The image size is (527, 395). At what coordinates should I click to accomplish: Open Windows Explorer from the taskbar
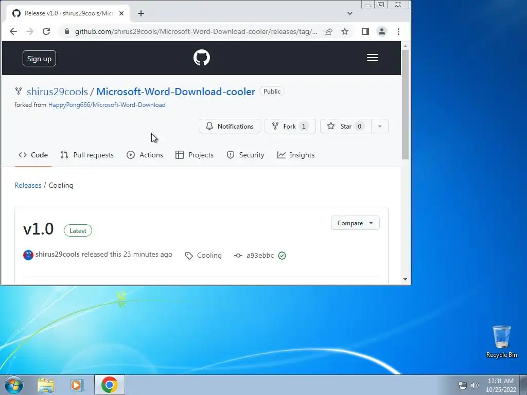[x=46, y=385]
